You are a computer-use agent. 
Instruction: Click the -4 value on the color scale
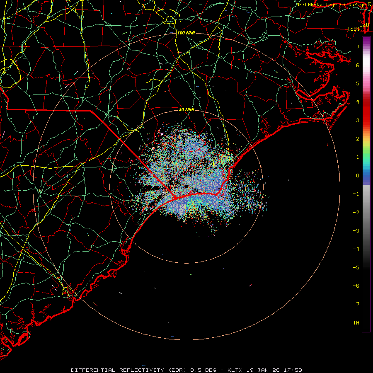pos(356,249)
